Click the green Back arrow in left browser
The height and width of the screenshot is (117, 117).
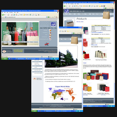(3, 15)
